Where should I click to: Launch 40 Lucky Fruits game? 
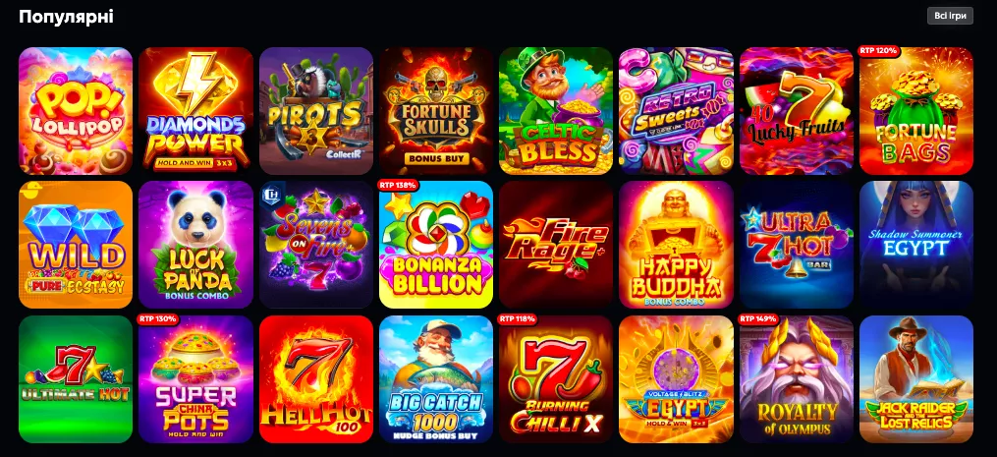[x=797, y=111]
